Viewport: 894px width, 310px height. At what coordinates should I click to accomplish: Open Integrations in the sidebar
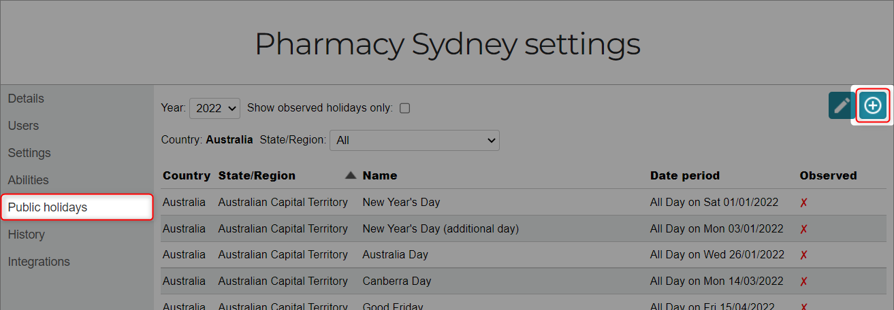click(39, 262)
